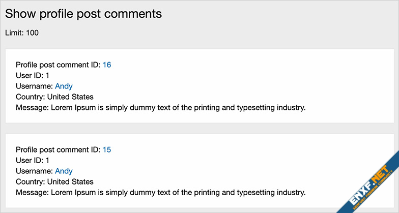Click "Profile post comment ID:" label in second card
This screenshot has width=399, height=213.
tap(58, 149)
